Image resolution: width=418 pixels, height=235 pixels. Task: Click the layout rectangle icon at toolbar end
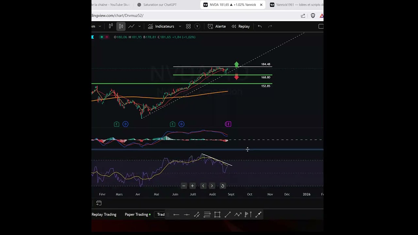pos(321,26)
